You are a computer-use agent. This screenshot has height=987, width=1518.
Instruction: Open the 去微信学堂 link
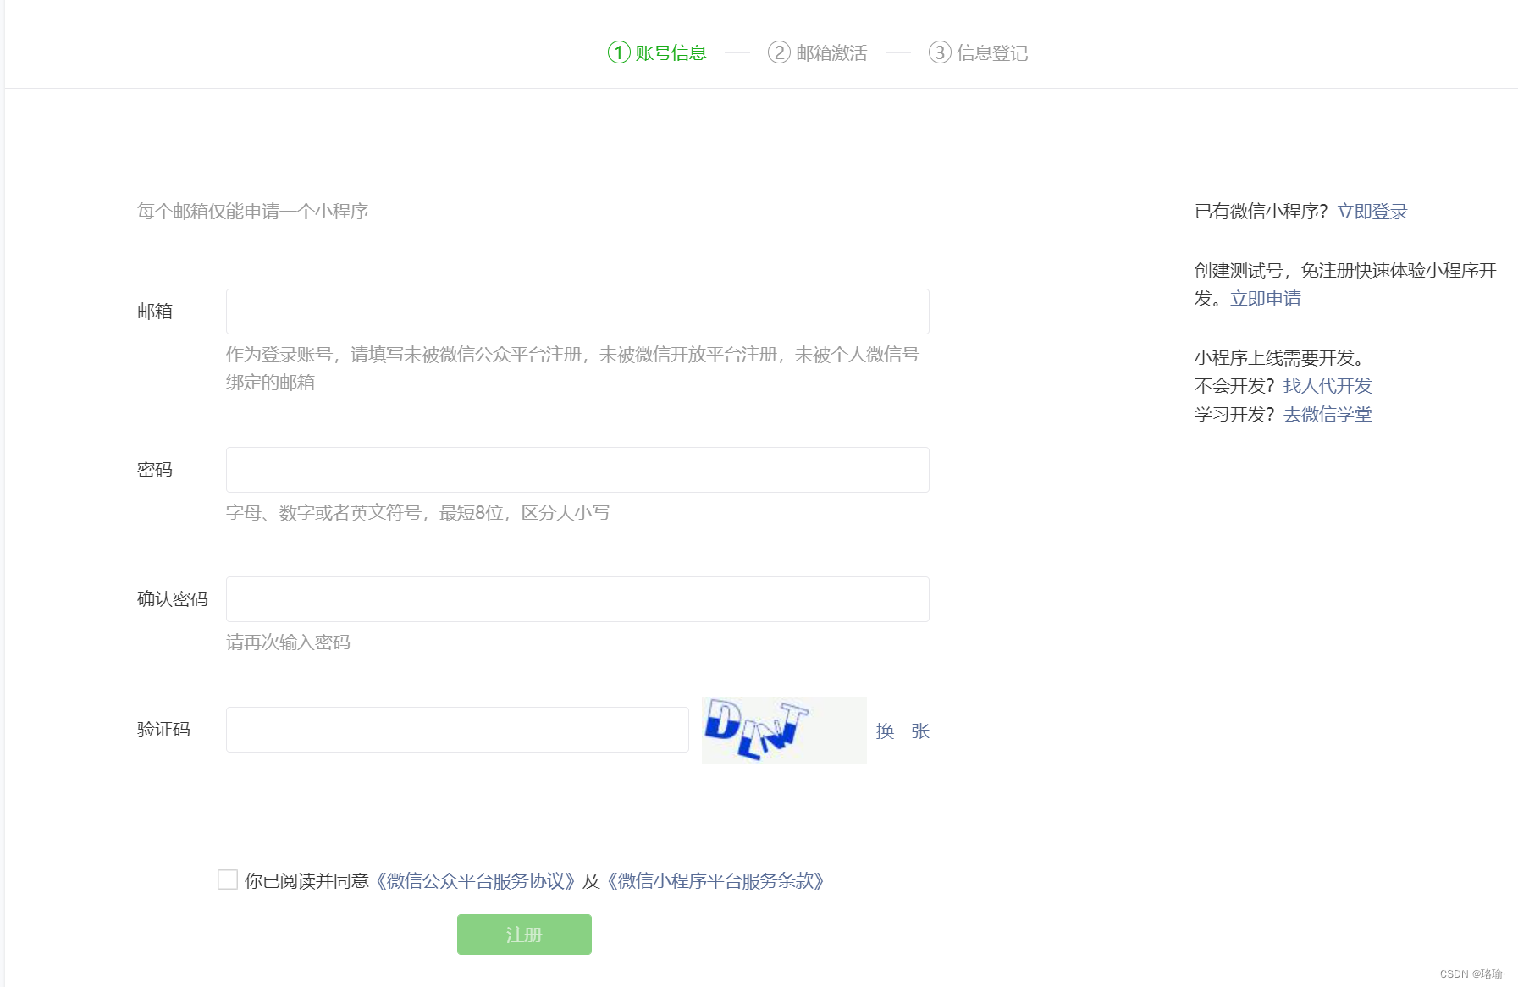[1328, 415]
